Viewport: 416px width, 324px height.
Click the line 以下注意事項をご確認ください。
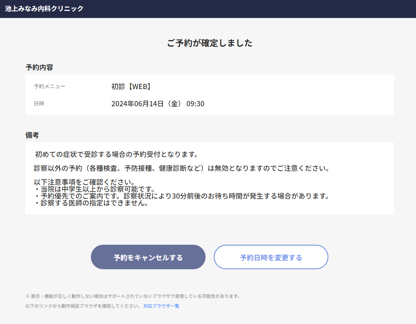[85, 182]
